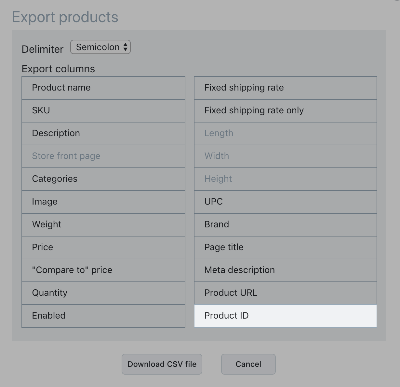Click the Delimiter label

coord(43,49)
